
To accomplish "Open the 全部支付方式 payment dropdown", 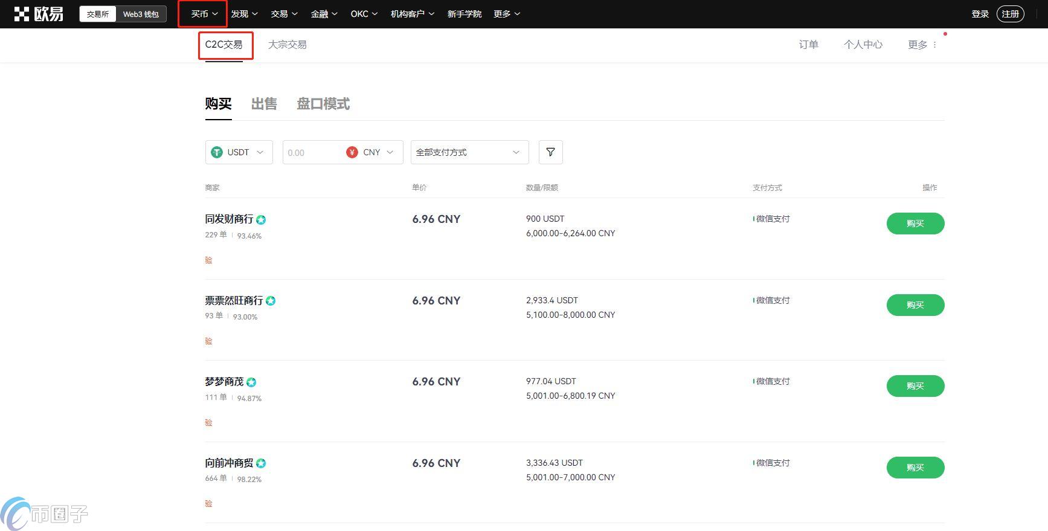I will [x=470, y=152].
